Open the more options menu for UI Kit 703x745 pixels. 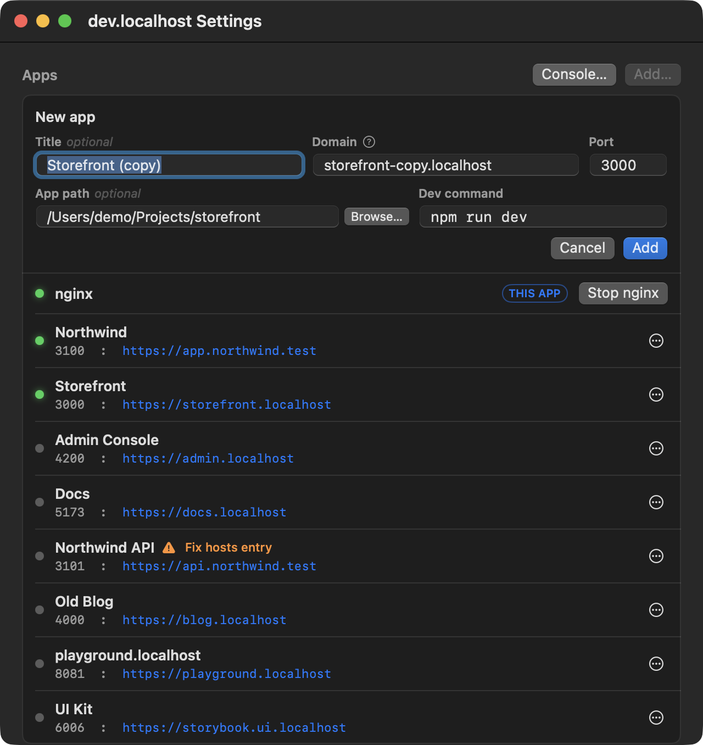click(656, 718)
